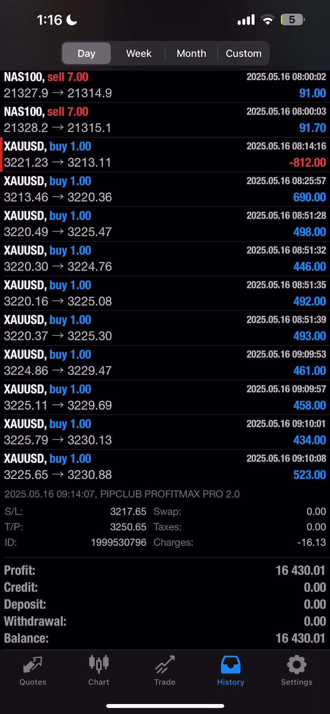
Task: Select the Day period tab
Action: point(87,53)
